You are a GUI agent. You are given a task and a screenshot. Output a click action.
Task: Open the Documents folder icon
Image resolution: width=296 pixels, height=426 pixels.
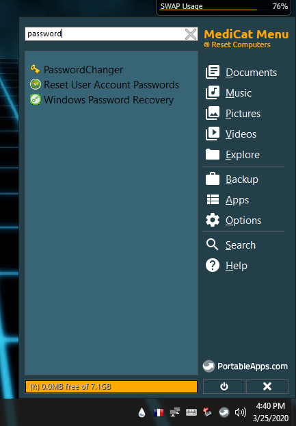coord(213,73)
